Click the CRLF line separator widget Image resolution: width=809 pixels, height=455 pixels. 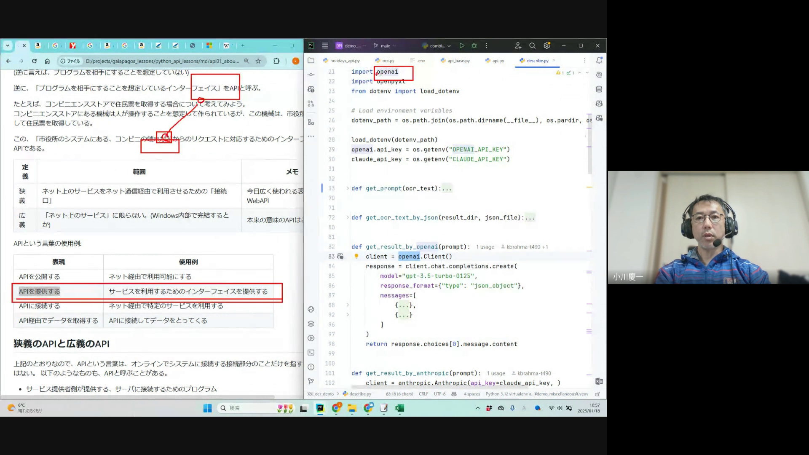(x=423, y=394)
